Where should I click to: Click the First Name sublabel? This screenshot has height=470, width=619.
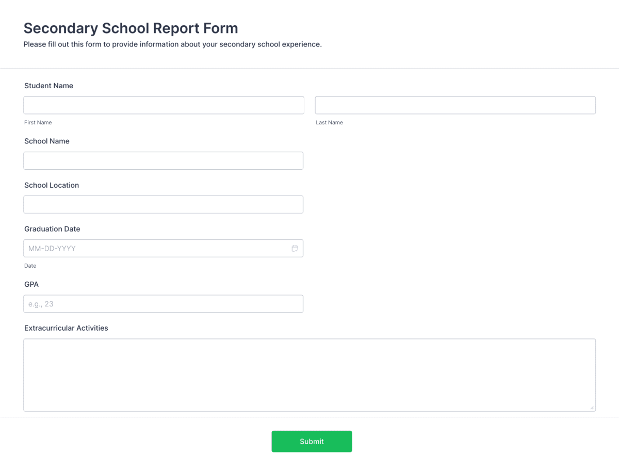38,123
